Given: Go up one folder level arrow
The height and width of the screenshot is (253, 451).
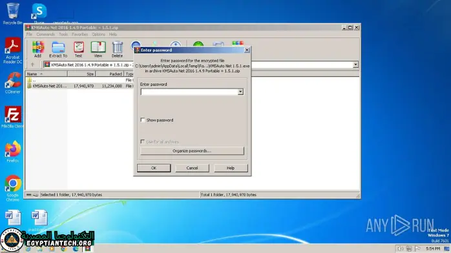Looking at the screenshot, I should click(32, 65).
